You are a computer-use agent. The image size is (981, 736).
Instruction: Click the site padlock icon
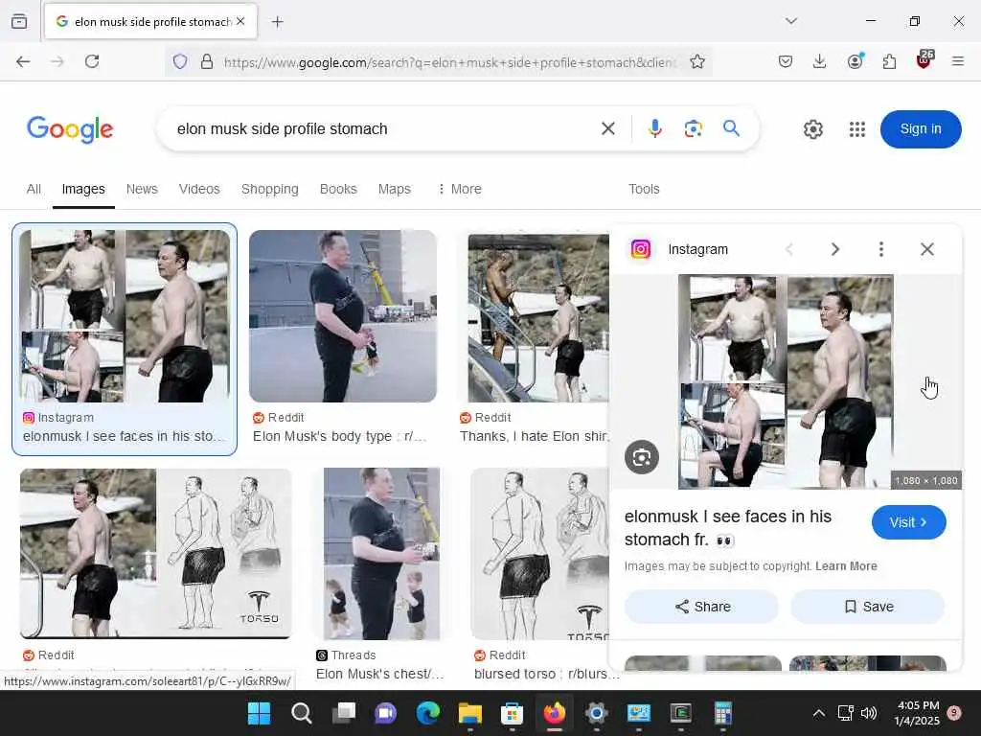207,62
